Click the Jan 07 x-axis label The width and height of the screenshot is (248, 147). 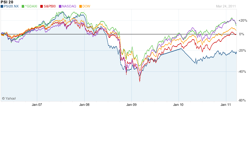pos(37,105)
